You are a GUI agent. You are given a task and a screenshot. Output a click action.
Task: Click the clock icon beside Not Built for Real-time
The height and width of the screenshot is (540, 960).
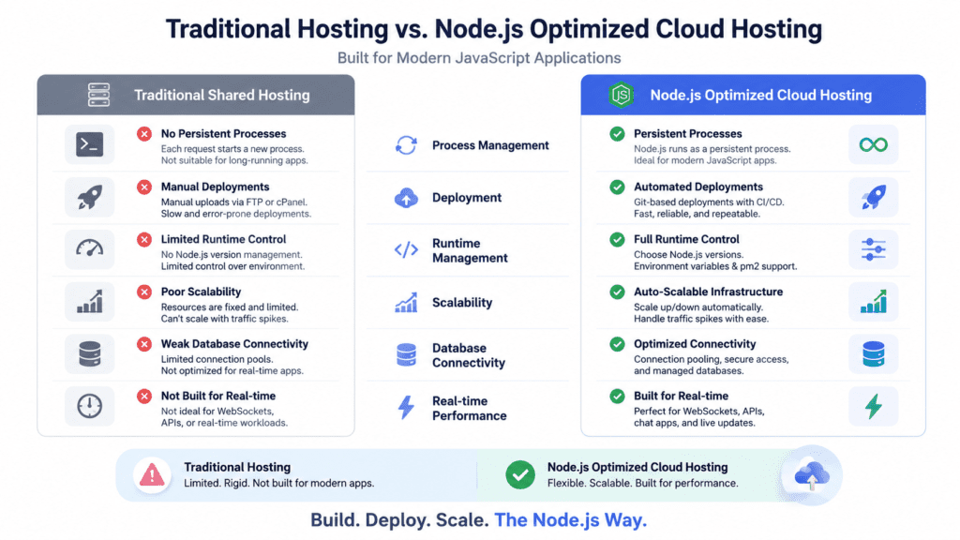tap(89, 406)
